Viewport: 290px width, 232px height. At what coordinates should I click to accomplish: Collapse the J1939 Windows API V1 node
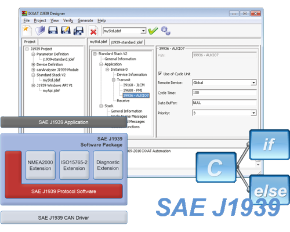click(33, 85)
